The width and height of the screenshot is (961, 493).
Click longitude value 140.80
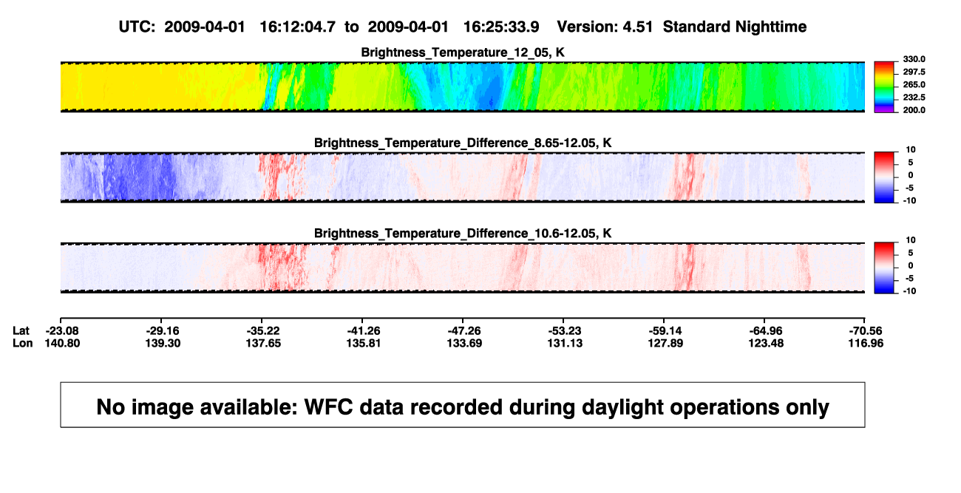pos(62,343)
